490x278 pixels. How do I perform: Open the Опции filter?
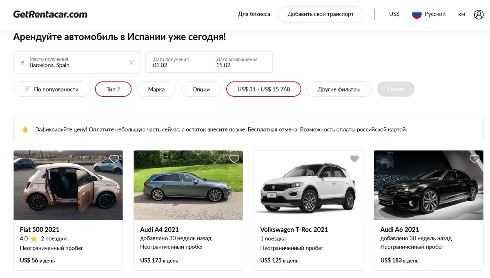coord(201,89)
